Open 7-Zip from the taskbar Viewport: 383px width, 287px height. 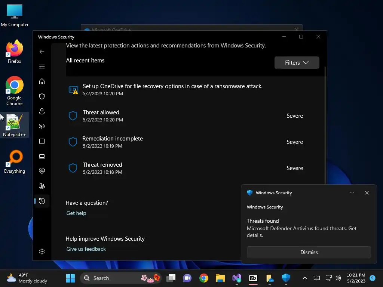pyautogui.click(x=253, y=278)
